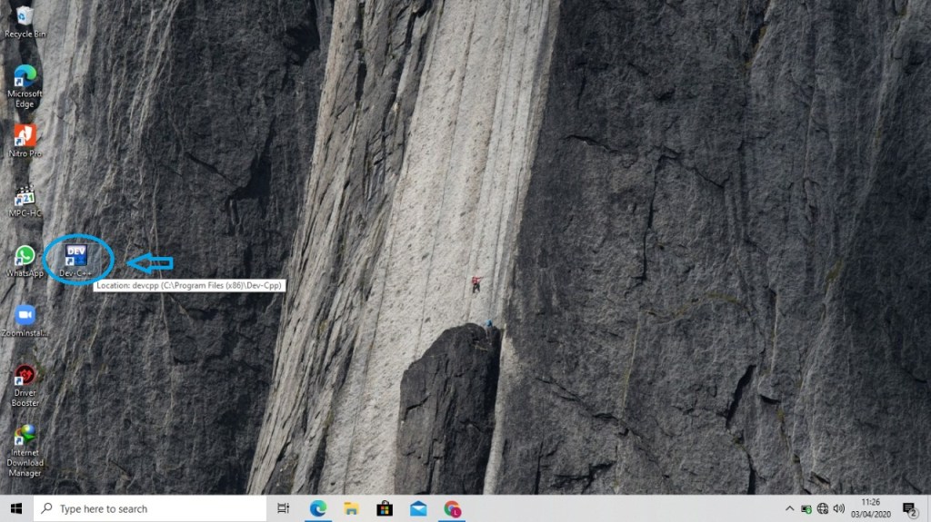This screenshot has width=931, height=522.
Task: Launch Edge from the taskbar
Action: [318, 508]
